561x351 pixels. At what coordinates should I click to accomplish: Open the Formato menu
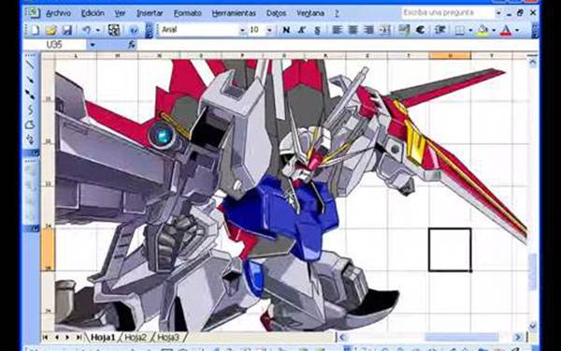(188, 13)
